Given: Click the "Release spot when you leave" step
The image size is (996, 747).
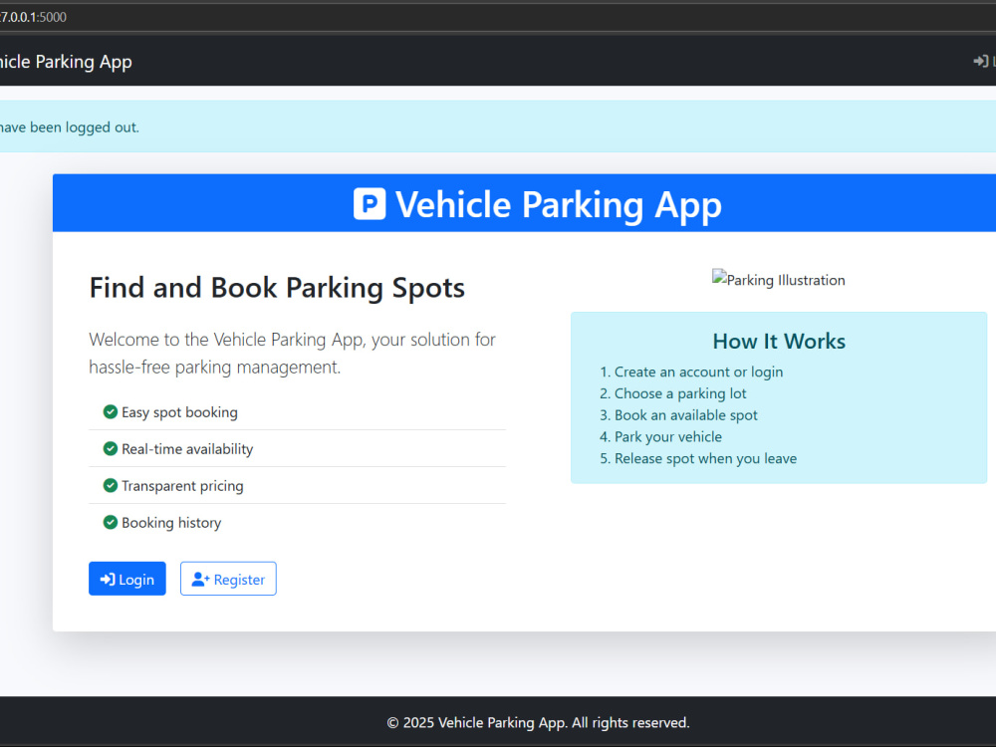Looking at the screenshot, I should pos(705,458).
